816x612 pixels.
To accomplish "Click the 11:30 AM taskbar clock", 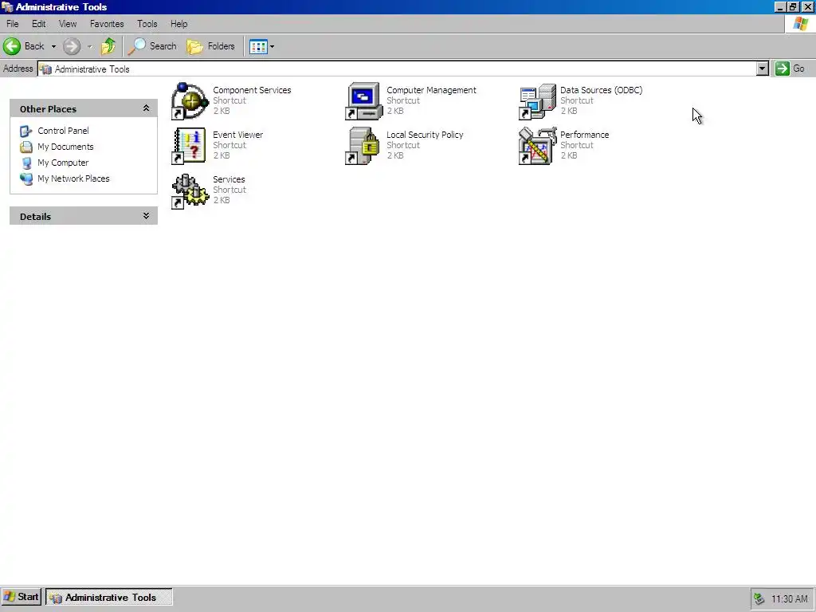I will coord(789,599).
